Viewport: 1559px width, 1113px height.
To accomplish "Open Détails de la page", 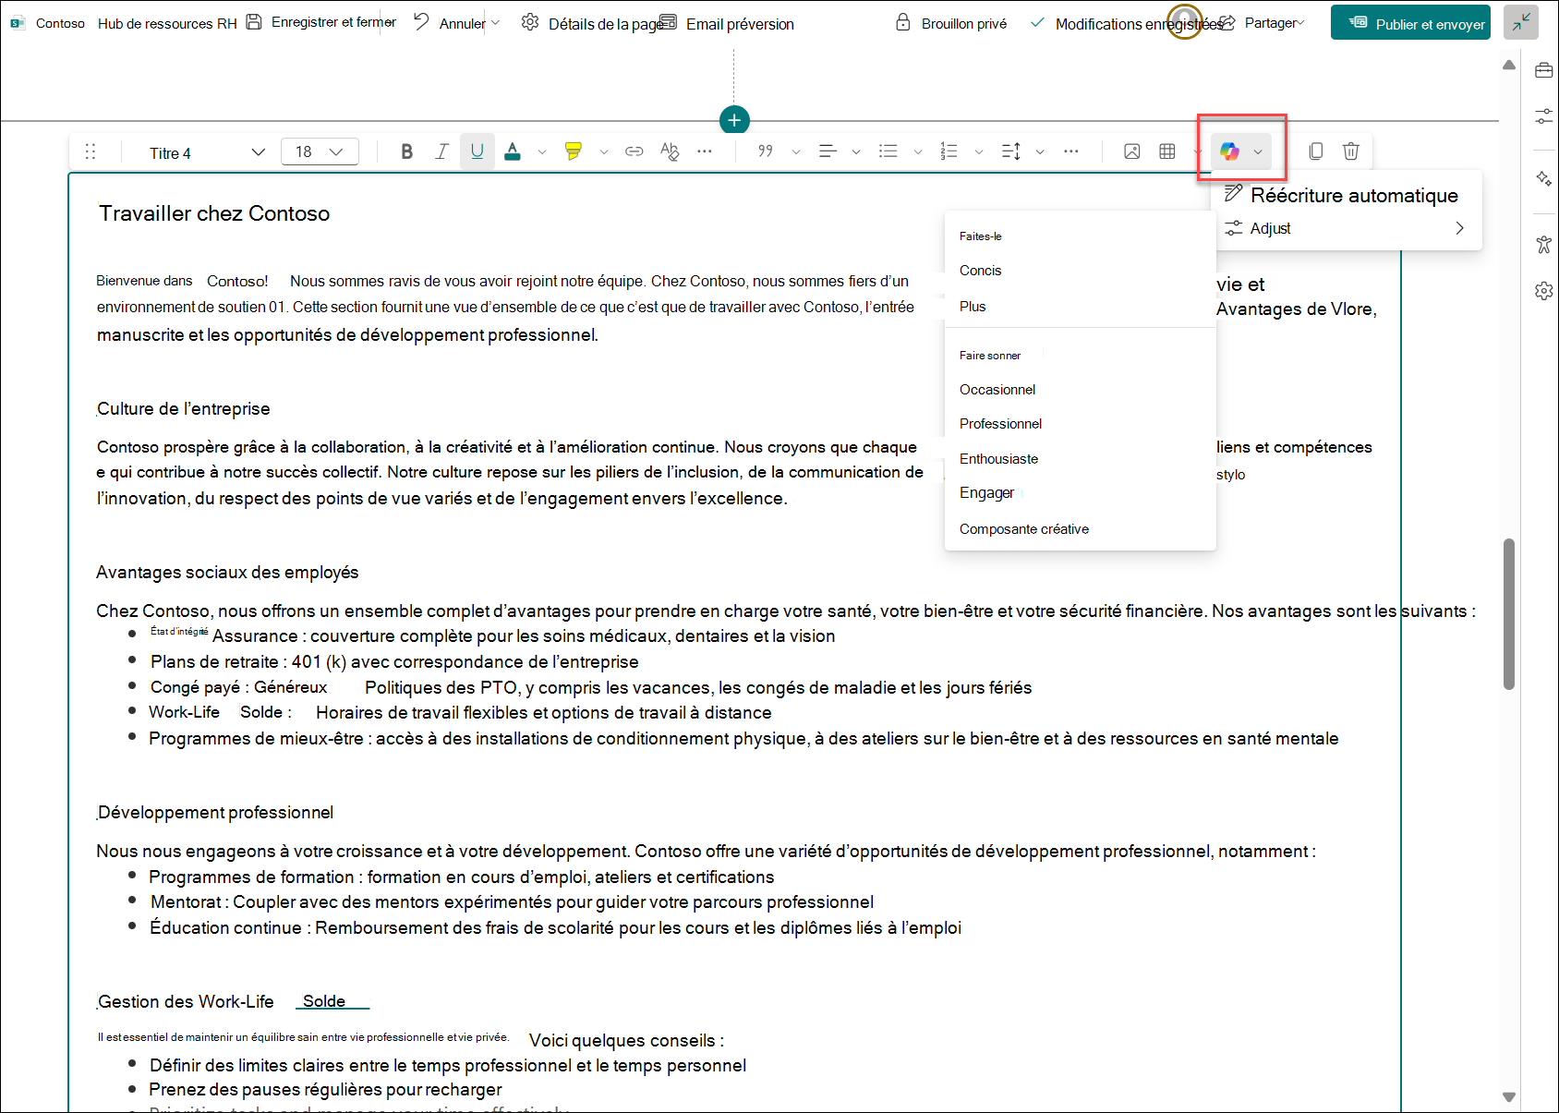I will click(592, 24).
